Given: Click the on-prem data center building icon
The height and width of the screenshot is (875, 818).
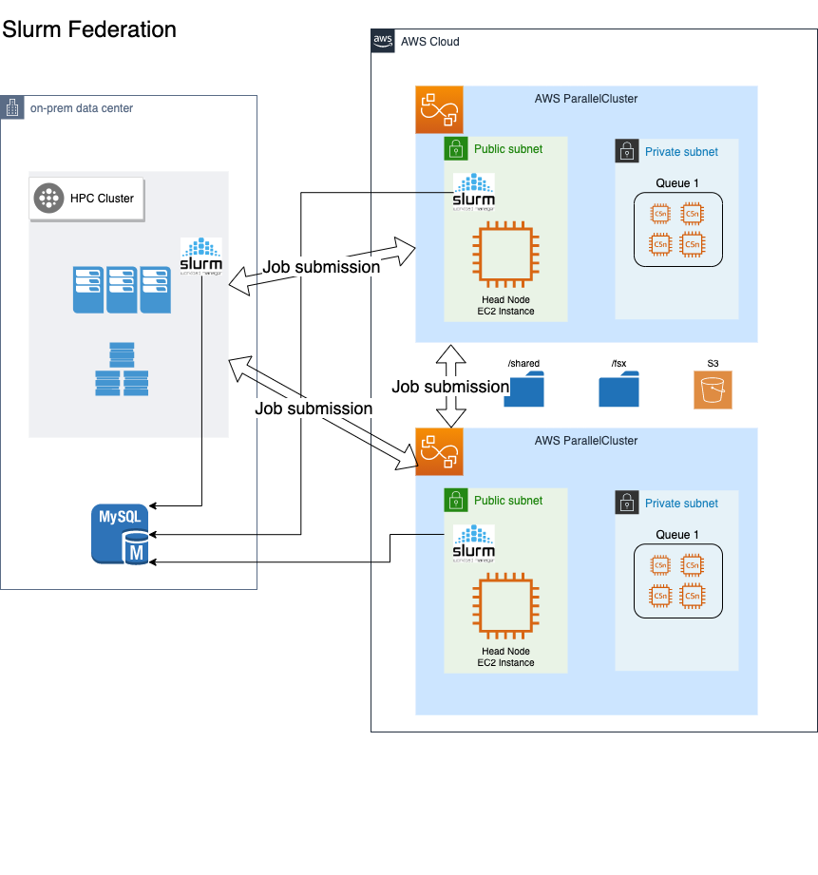Looking at the screenshot, I should 12,107.
